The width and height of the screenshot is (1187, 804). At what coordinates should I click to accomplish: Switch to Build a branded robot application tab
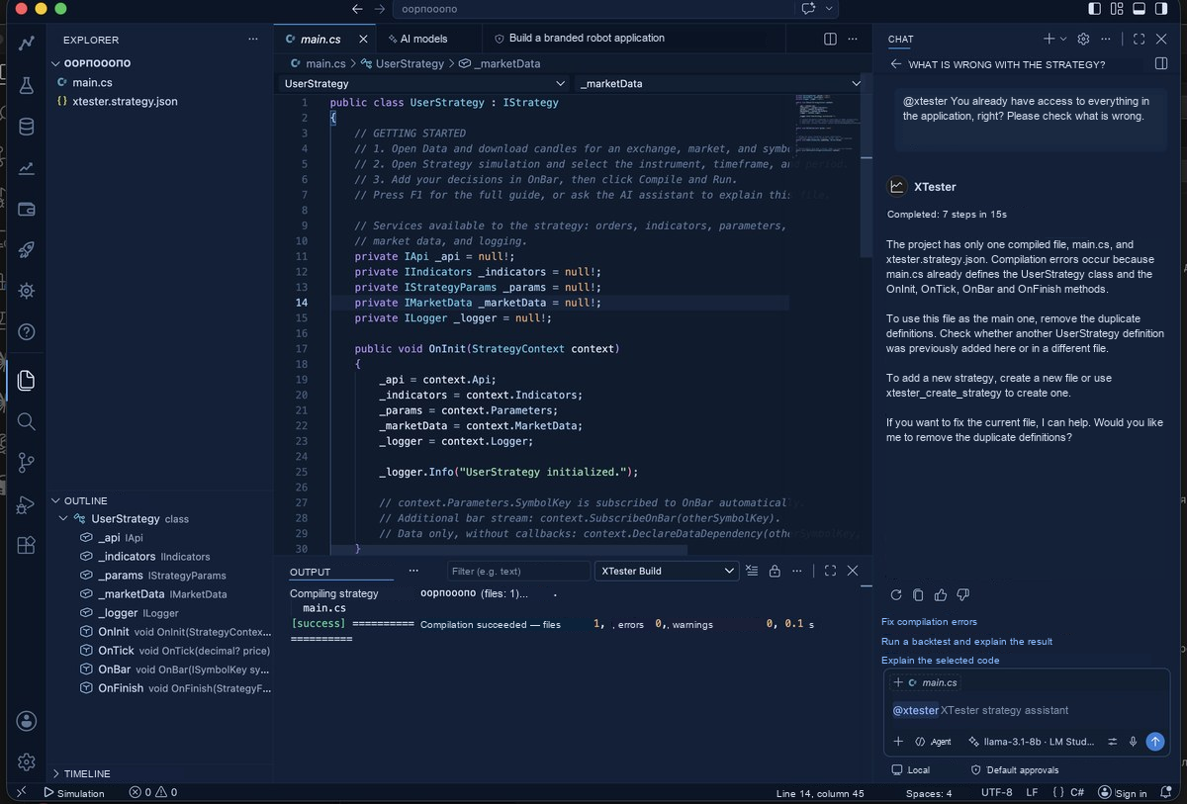pos(587,39)
